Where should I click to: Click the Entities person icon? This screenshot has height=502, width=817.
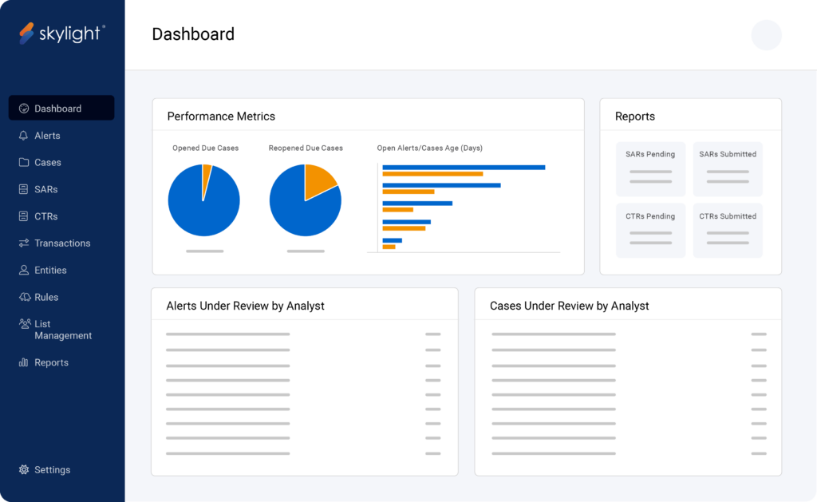24,271
